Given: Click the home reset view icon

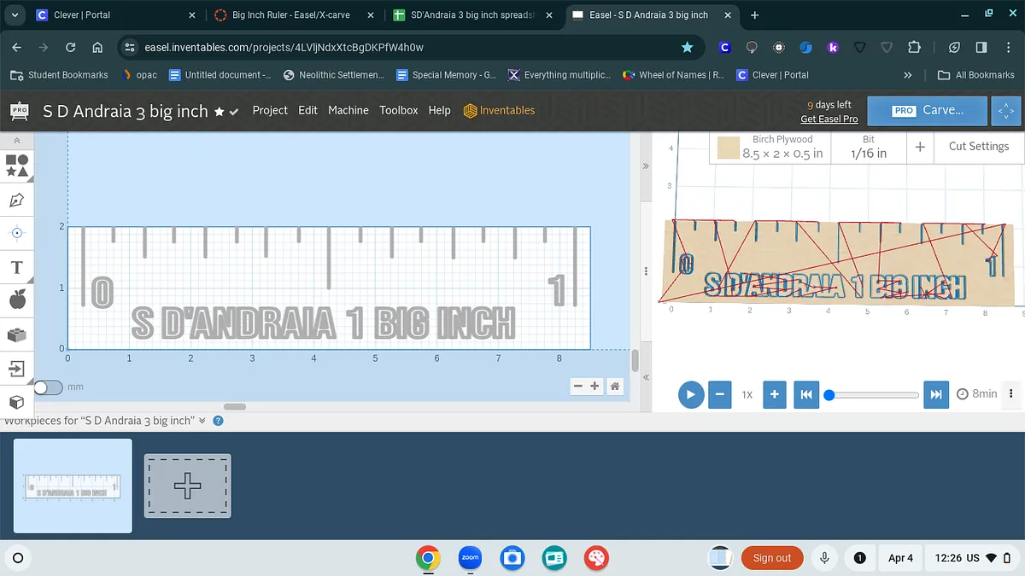Looking at the screenshot, I should tap(615, 387).
